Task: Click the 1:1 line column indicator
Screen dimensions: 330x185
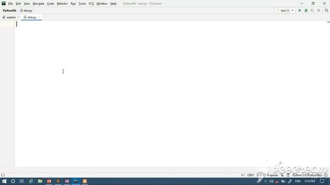Action: coord(243,175)
